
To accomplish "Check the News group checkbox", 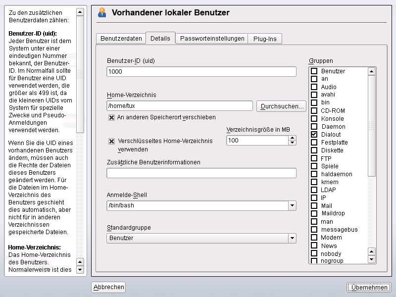I will coord(314,245).
